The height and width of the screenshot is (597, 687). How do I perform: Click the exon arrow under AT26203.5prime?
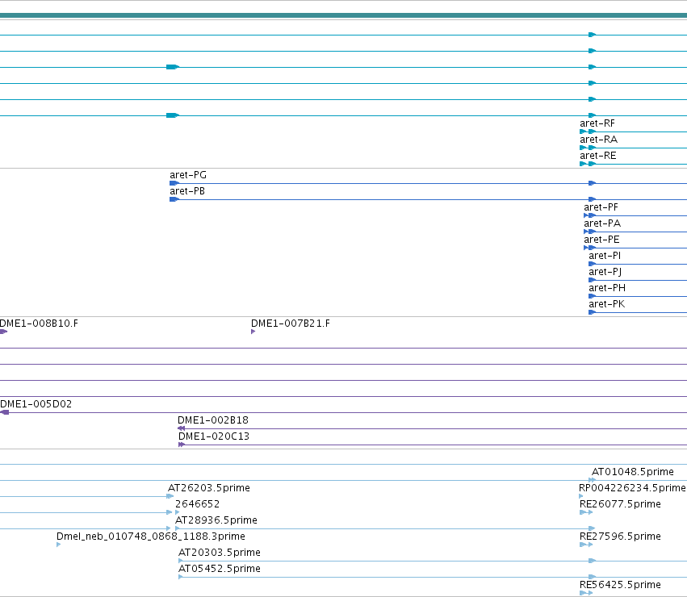170,496
